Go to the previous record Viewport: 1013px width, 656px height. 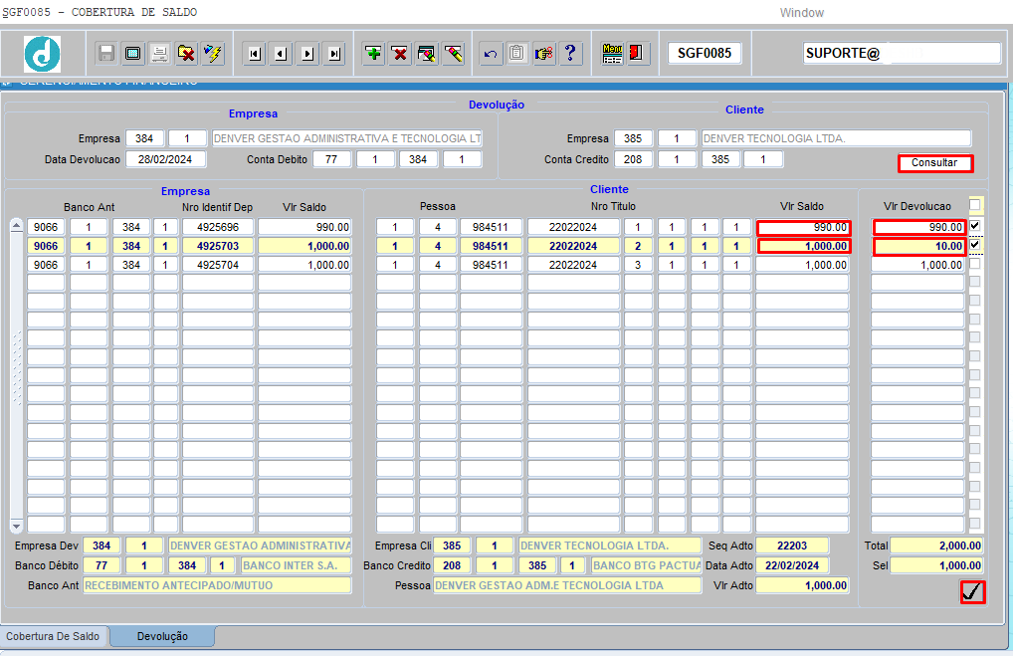(281, 54)
